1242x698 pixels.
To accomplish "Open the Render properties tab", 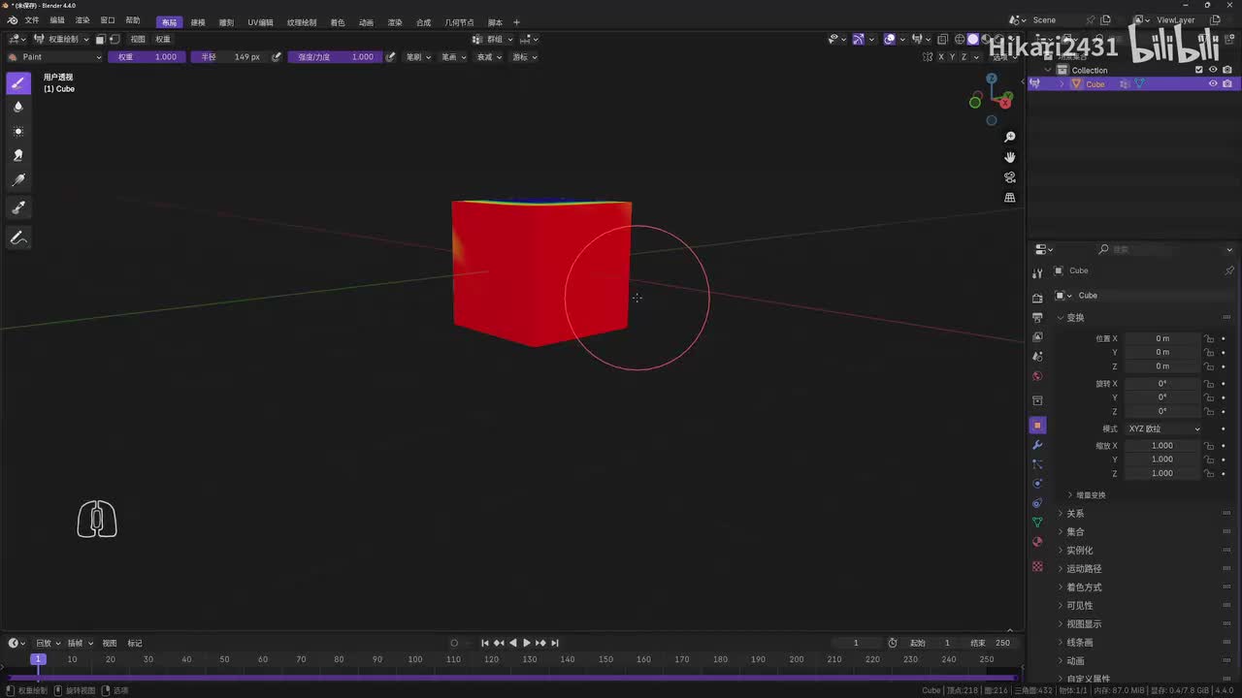I will [1037, 299].
